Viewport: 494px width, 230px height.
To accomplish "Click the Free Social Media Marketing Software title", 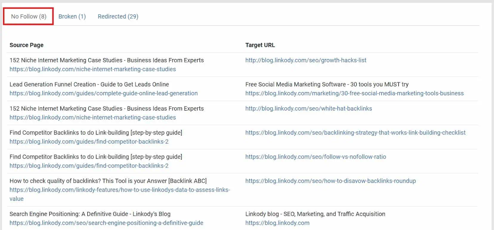I will coord(327,84).
